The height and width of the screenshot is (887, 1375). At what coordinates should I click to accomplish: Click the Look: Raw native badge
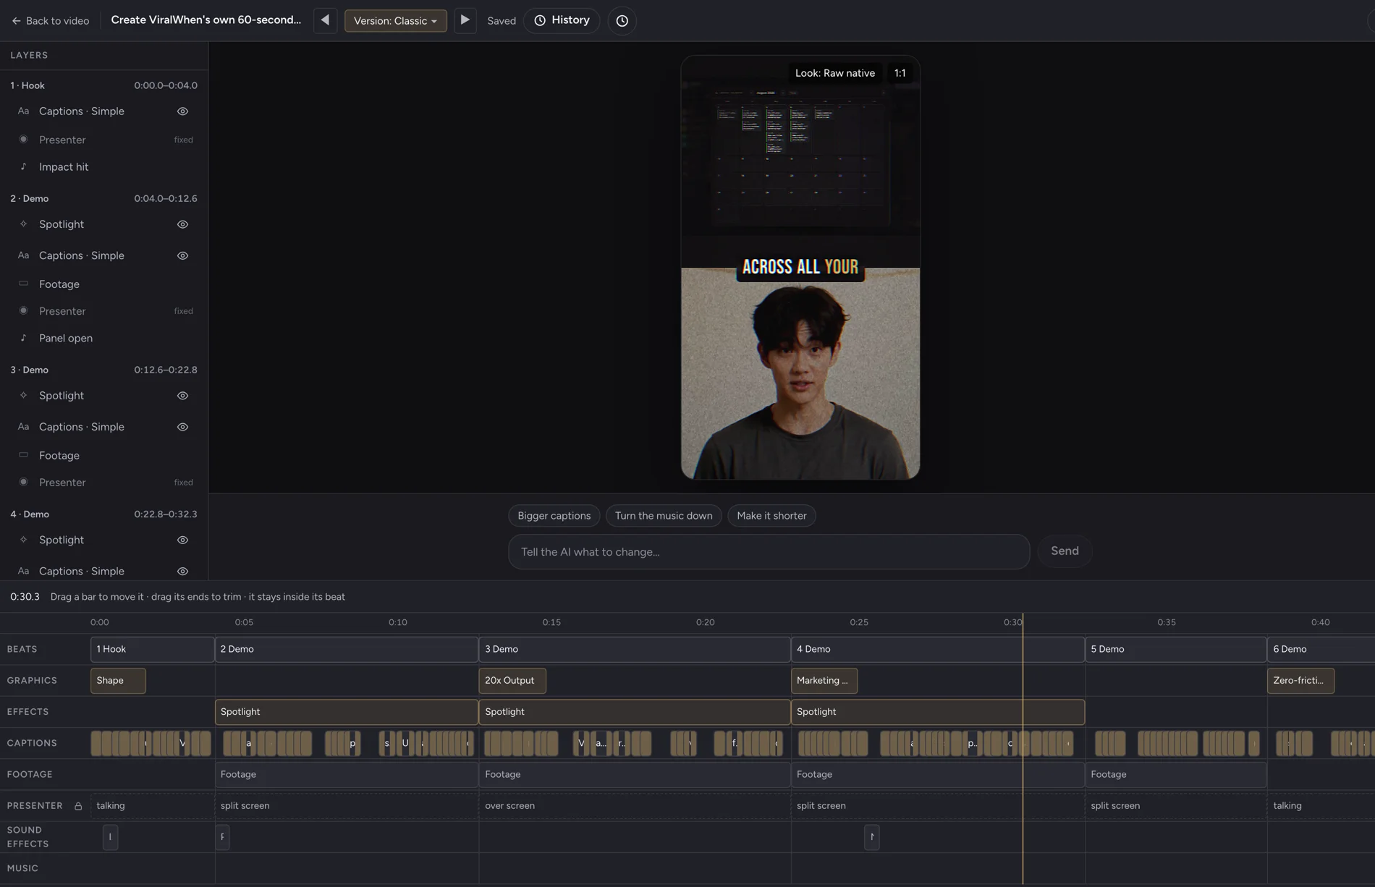pyautogui.click(x=834, y=73)
